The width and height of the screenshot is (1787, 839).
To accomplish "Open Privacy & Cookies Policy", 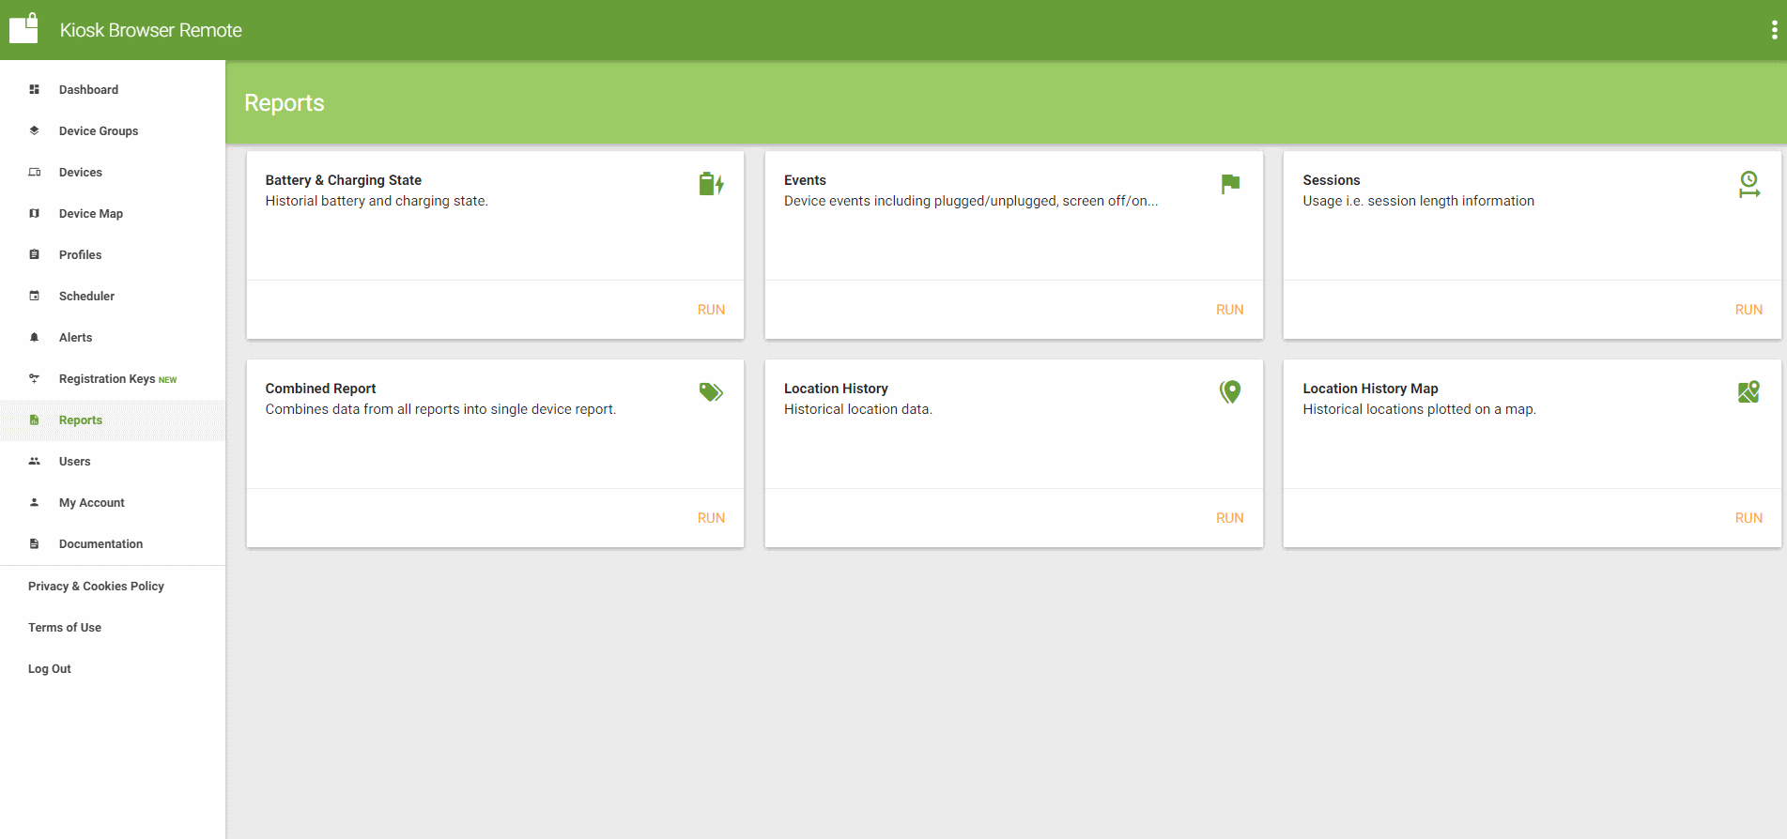I will 96,586.
